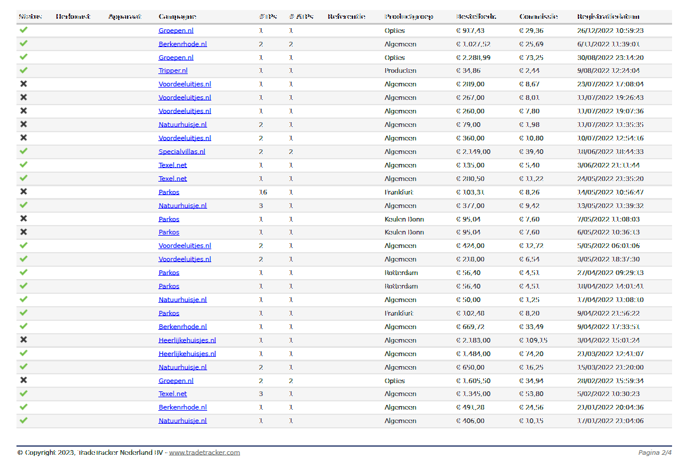Image resolution: width=685 pixels, height=466 pixels.
Task: Click the X status beside the € 2.183,00 Heerlijkehuisjes order
Action: point(24,340)
